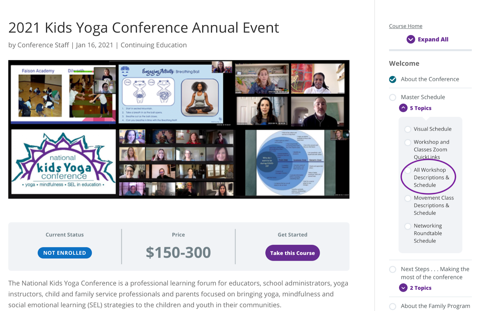Image resolution: width=495 pixels, height=311 pixels.
Task: Click the Expand All label
Action: point(433,39)
